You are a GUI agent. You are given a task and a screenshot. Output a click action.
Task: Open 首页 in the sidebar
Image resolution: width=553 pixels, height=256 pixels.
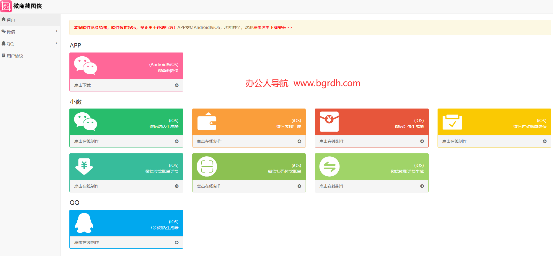(x=11, y=20)
